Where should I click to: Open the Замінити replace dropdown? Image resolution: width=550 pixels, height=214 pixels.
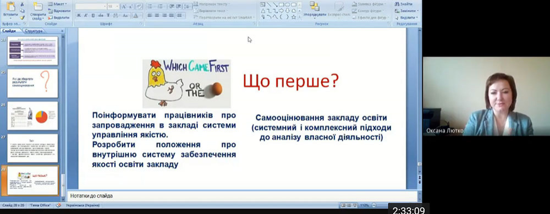406,10
